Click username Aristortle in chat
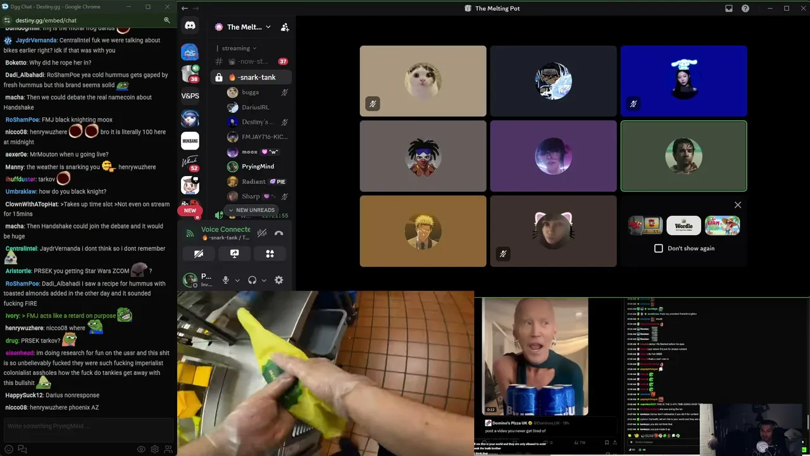The height and width of the screenshot is (456, 810). [18, 271]
